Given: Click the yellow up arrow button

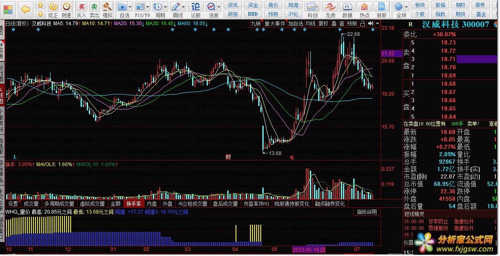Looking at the screenshot, I should point(40,5).
